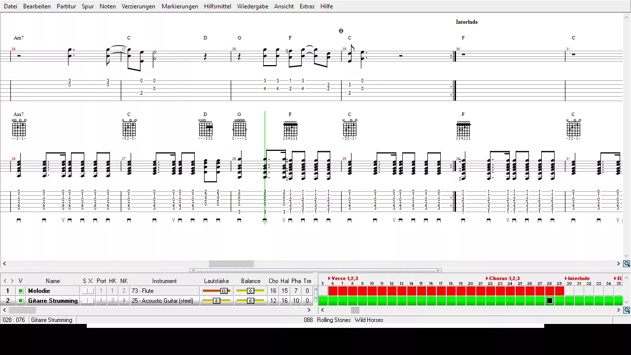This screenshot has height=355, width=631.
Task: Click score scrollbar left arrow
Action: pyautogui.click(x=4, y=264)
